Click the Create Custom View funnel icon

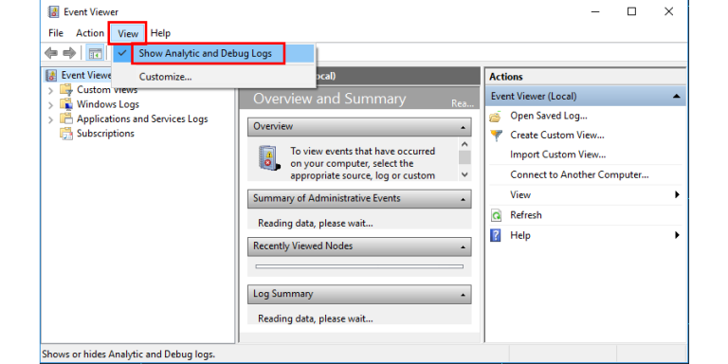click(496, 136)
